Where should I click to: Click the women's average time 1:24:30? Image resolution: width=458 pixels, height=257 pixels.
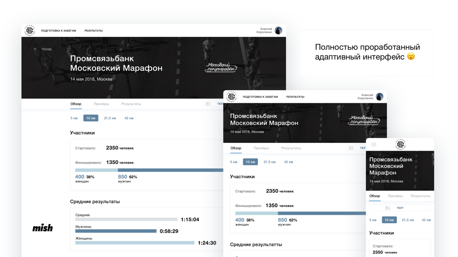[207, 243]
